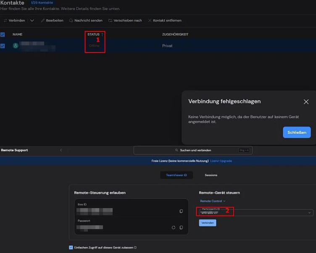Click the Schließen button

point(297,133)
